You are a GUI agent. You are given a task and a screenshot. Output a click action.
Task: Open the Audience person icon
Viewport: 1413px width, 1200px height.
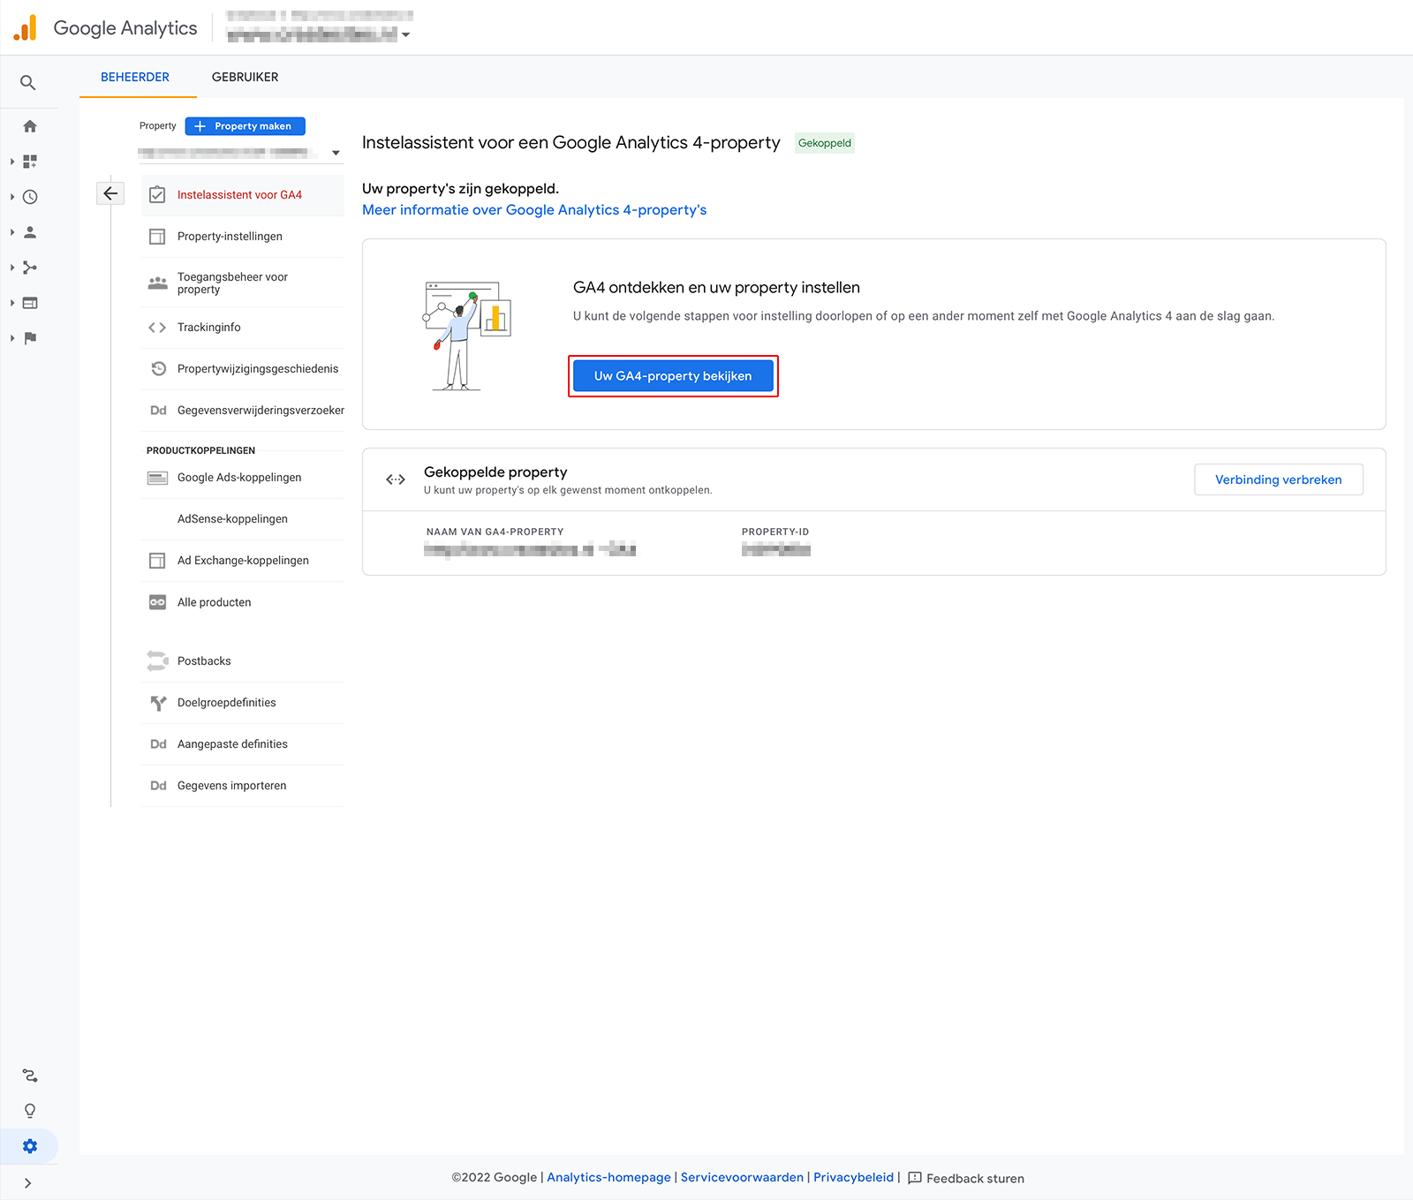click(x=30, y=232)
